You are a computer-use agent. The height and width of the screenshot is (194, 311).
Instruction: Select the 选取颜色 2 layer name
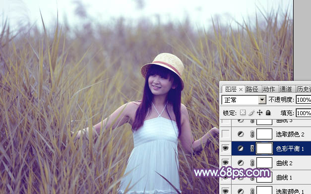coord(290,134)
